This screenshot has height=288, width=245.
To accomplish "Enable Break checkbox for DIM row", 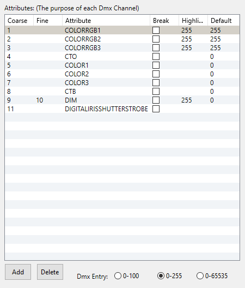I will click(x=156, y=100).
